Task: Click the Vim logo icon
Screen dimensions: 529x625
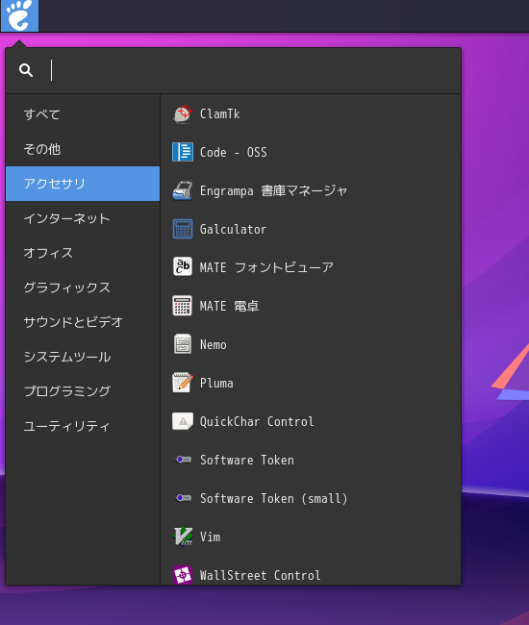Action: pos(183,537)
